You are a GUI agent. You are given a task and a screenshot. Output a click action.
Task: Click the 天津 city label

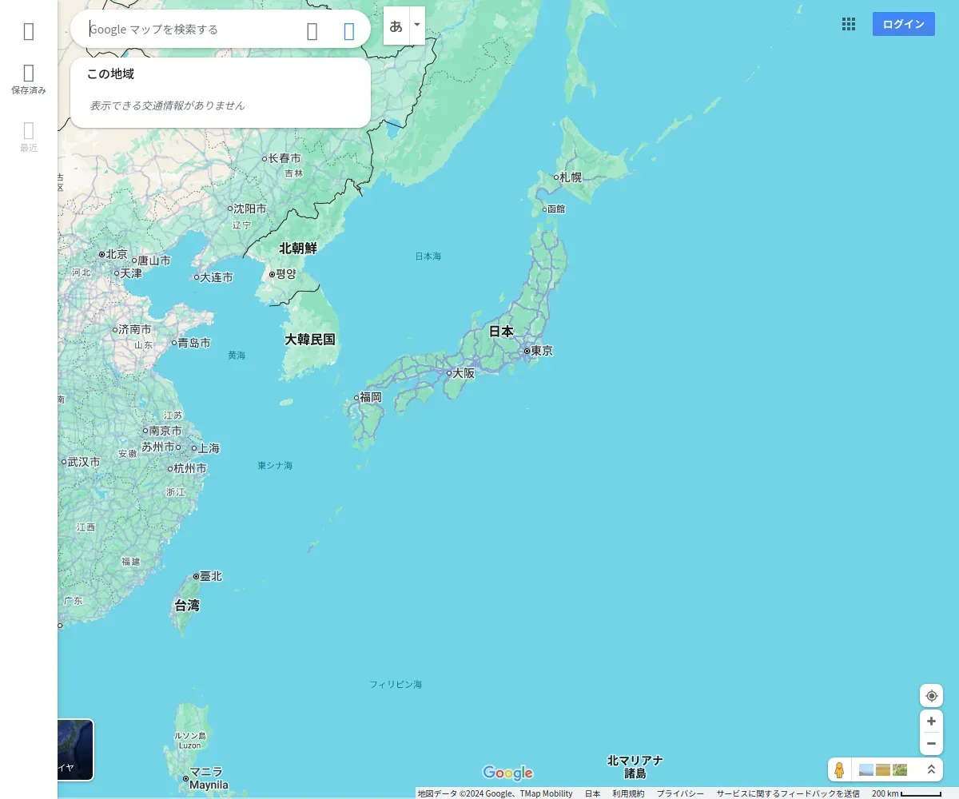click(131, 273)
